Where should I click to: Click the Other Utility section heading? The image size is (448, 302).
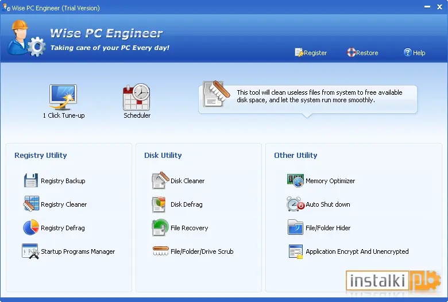[295, 155]
